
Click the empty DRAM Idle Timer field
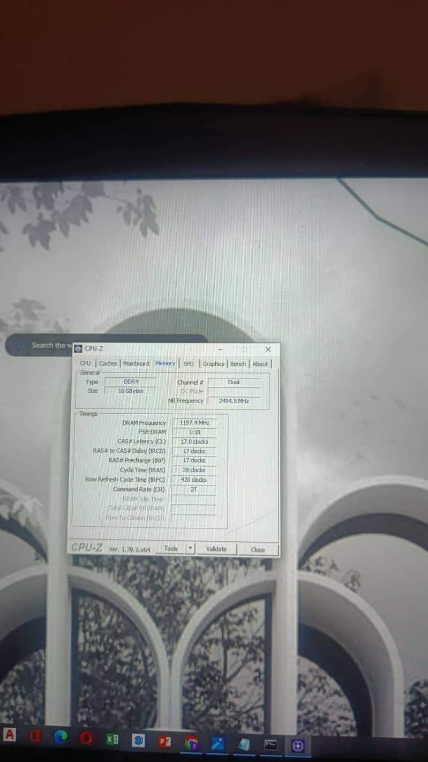coord(194,499)
